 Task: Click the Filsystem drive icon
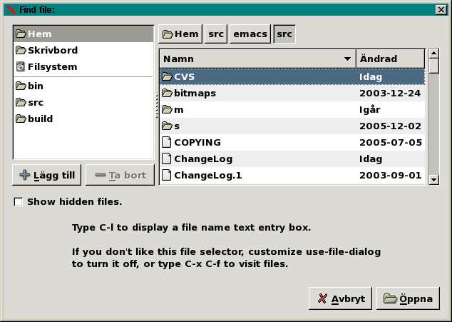point(21,66)
